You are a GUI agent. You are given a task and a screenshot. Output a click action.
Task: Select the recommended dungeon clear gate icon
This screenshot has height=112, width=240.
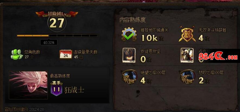coord(129,34)
